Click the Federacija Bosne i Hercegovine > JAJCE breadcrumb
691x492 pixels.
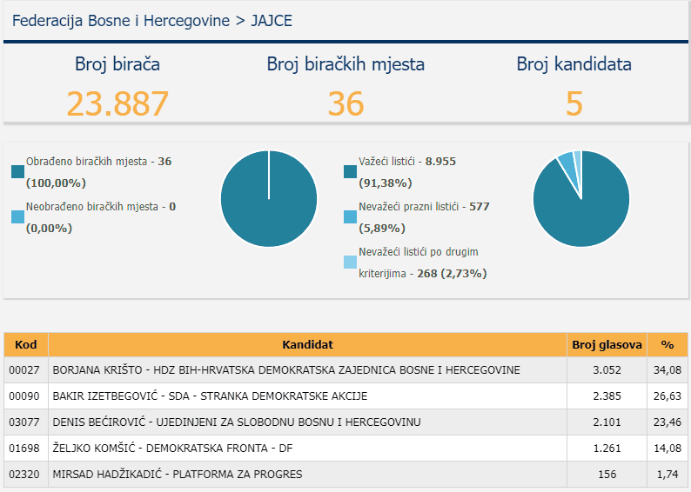[x=152, y=20]
